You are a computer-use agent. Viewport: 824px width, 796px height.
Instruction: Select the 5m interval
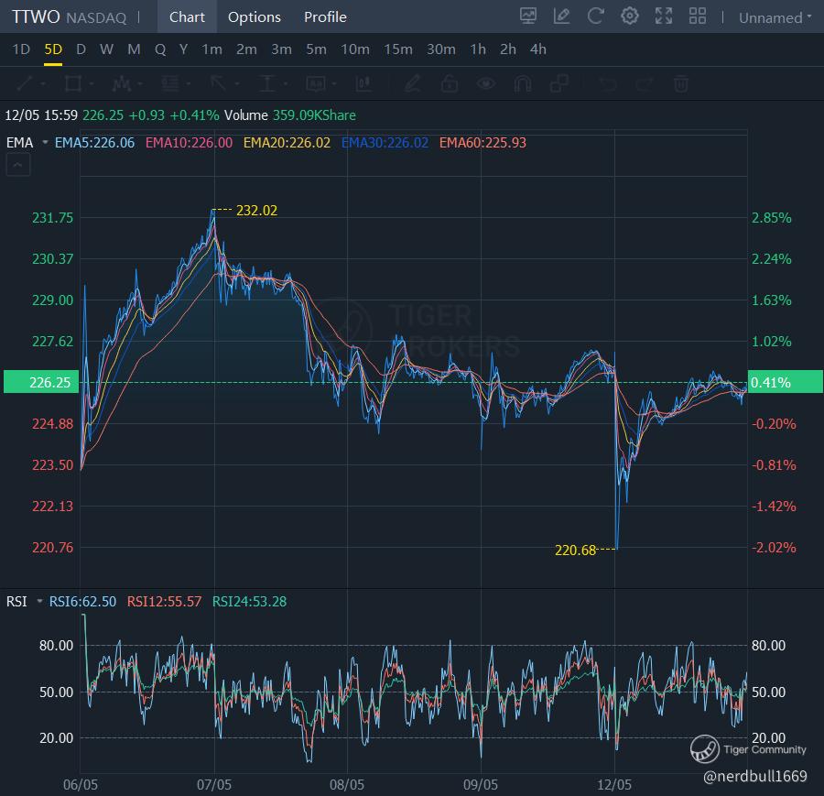316,49
